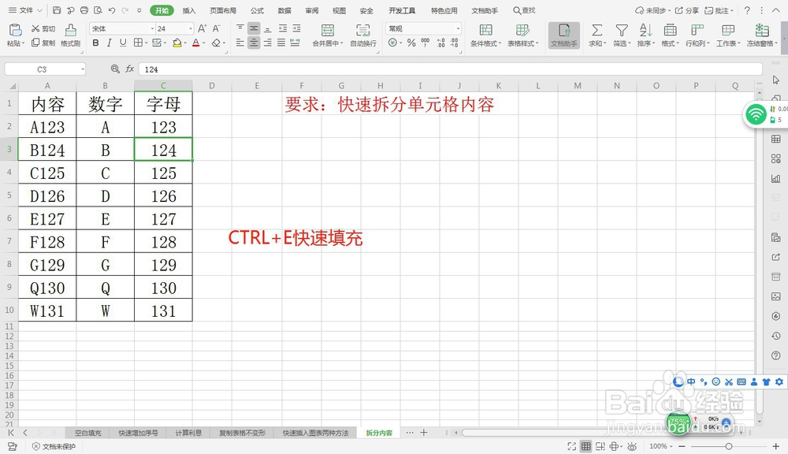Click the zoom lookup icon beside fx
Image resolution: width=788 pixels, height=454 pixels.
click(x=115, y=69)
